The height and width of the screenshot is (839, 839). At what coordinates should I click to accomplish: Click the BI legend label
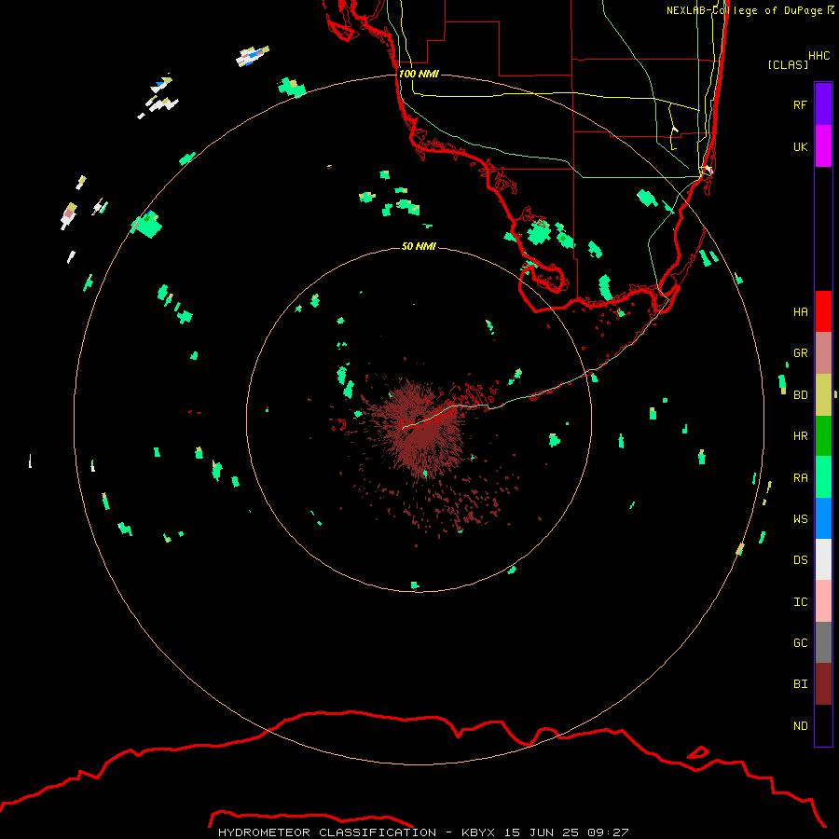(x=800, y=684)
